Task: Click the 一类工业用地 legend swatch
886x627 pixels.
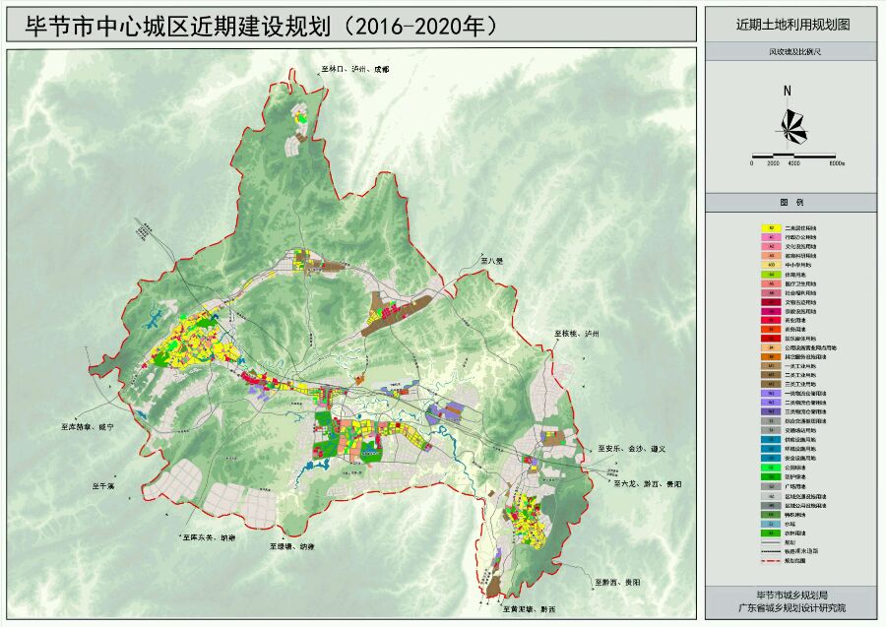Action: click(x=772, y=366)
